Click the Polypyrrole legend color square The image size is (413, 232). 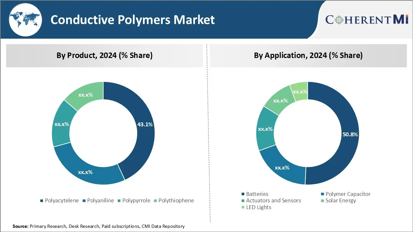click(x=119, y=201)
